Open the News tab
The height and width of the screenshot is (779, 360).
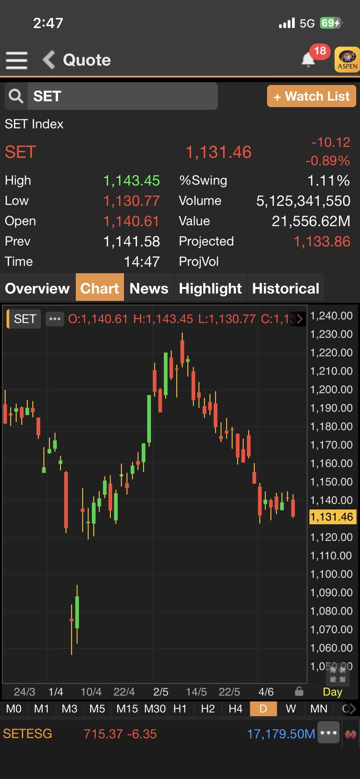149,288
